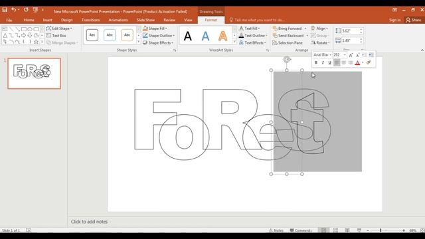425x239 pixels.
Task: Apply the black outline Abc shape style
Action: tap(92, 35)
